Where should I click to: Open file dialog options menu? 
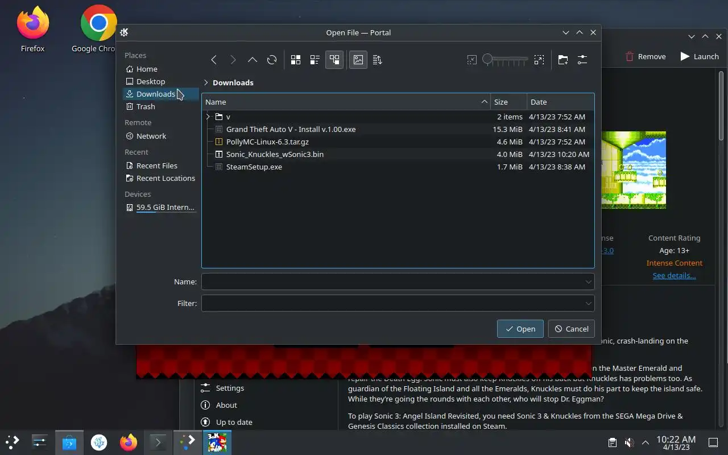point(582,60)
